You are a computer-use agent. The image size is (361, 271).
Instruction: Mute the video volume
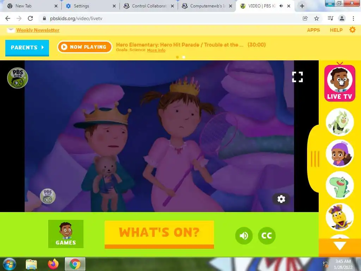point(244,235)
